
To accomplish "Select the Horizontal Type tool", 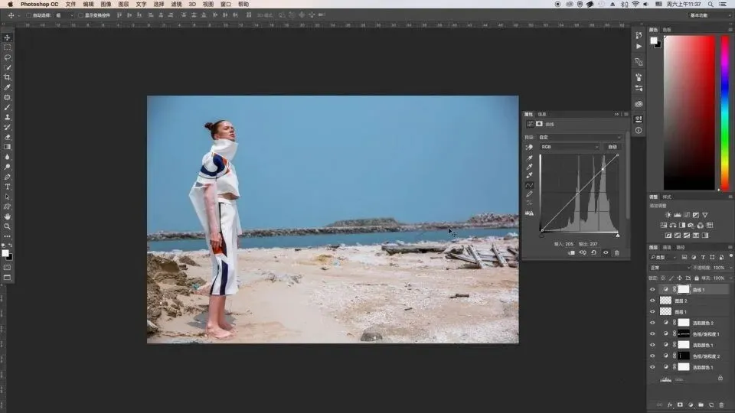I will click(8, 187).
